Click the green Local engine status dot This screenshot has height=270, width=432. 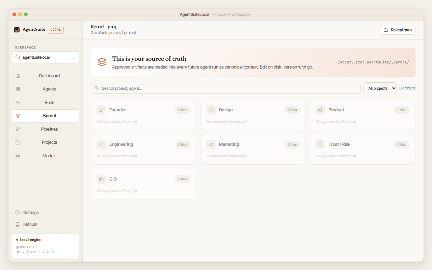pyautogui.click(x=17, y=240)
